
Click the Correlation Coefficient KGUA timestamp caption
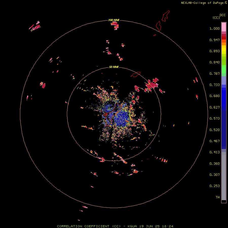[115, 226]
